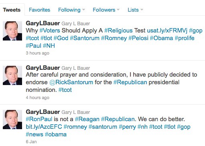Click the RonPaul tweet's profile avatar
The image size is (205, 146).
[12, 120]
